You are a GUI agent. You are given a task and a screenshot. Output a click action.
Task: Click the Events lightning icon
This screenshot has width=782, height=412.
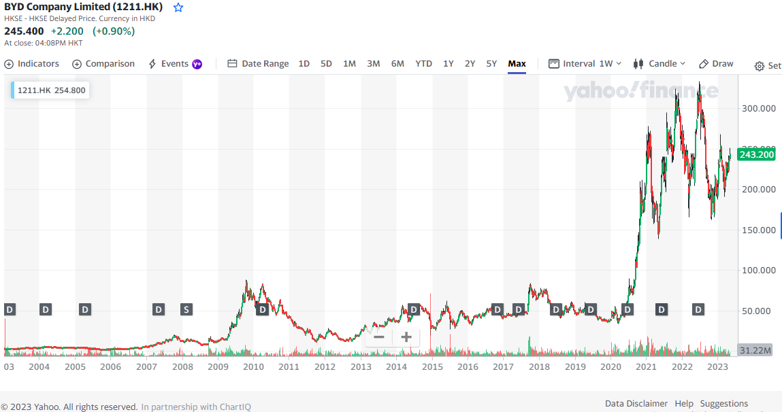152,64
